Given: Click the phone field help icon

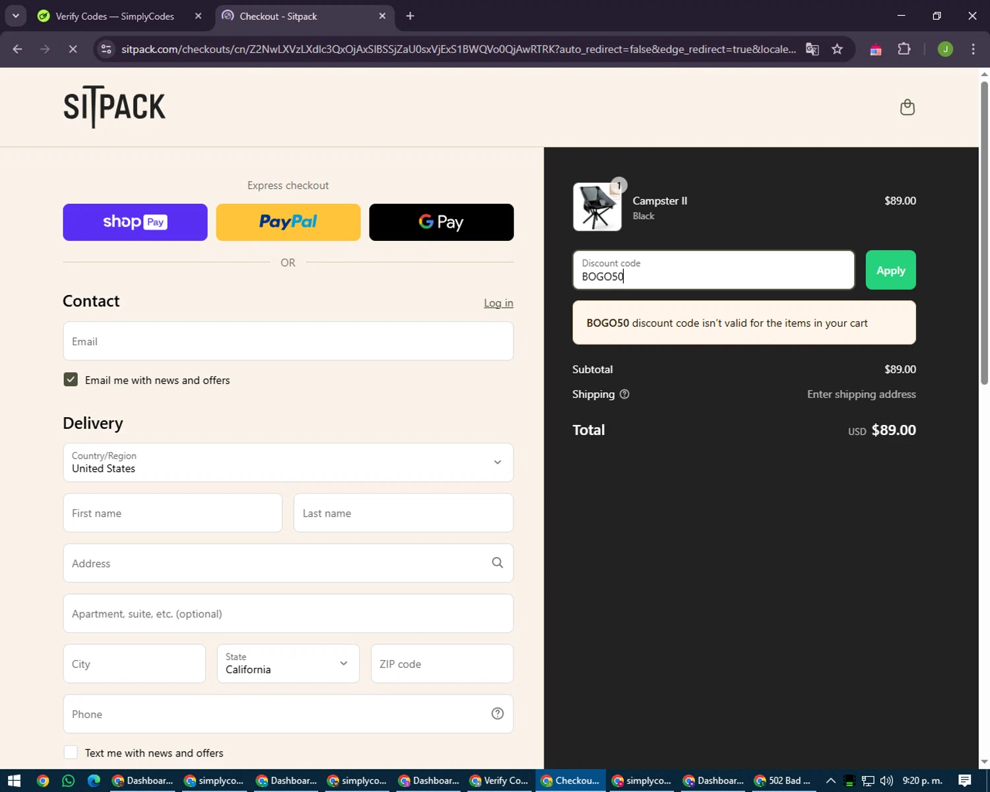Looking at the screenshot, I should click(x=498, y=713).
